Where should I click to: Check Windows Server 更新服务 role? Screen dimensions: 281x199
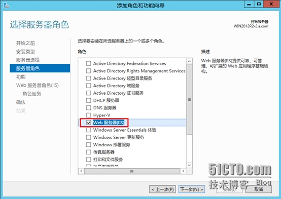coord(89,137)
